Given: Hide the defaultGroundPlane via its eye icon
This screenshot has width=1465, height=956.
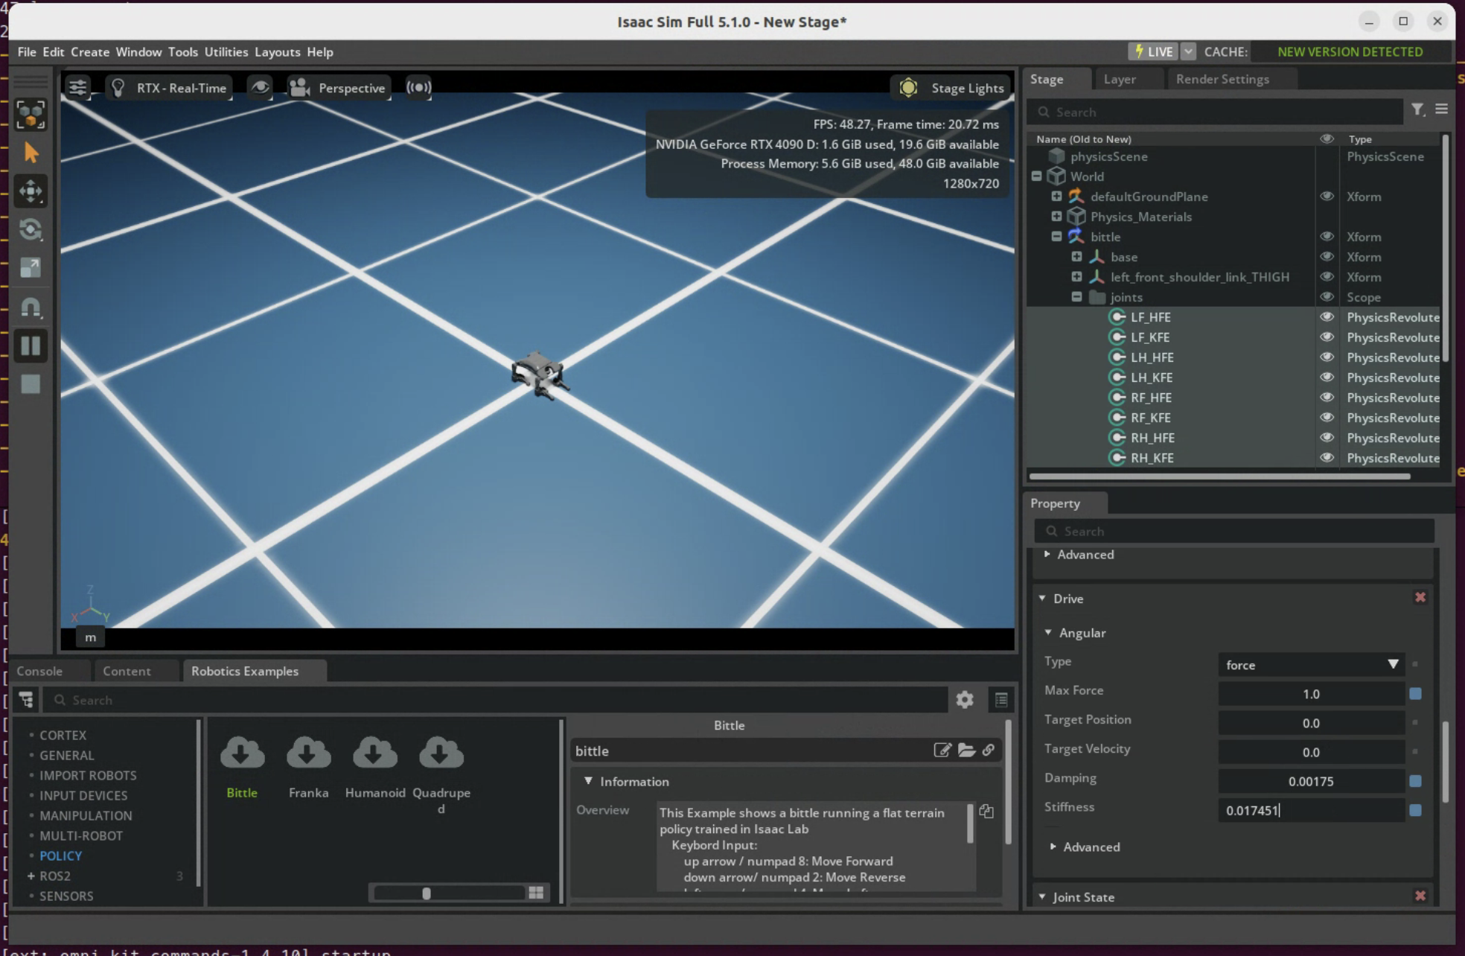Looking at the screenshot, I should pyautogui.click(x=1327, y=197).
